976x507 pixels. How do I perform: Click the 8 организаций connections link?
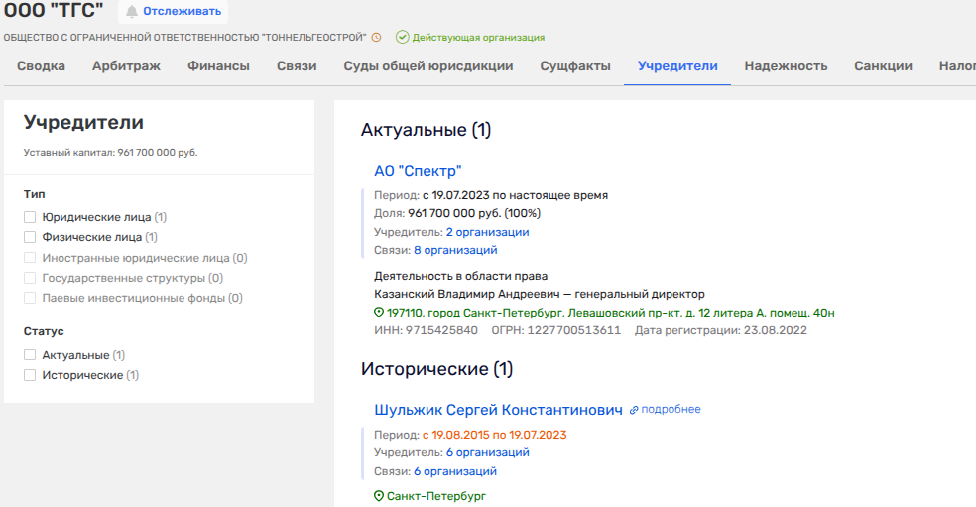click(455, 250)
